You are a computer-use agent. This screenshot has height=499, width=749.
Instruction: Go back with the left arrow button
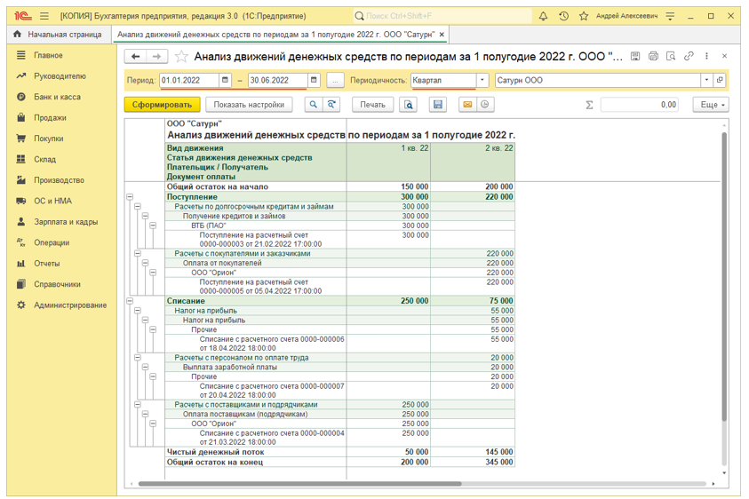(136, 57)
